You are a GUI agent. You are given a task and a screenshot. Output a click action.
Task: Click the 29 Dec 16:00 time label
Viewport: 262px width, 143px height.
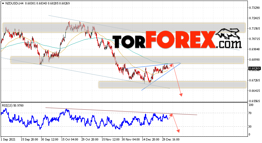tap(171, 139)
